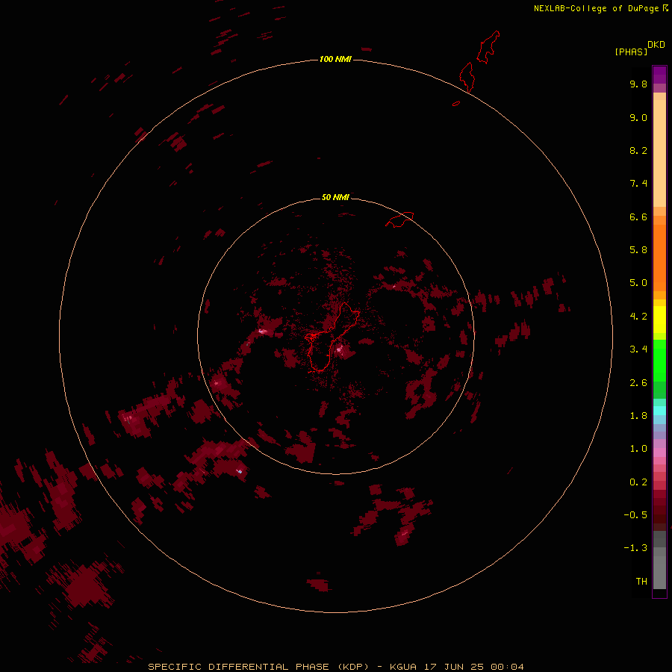Click the 2.6 legend value
Viewport: 672px width, 672px height.
pyautogui.click(x=638, y=383)
